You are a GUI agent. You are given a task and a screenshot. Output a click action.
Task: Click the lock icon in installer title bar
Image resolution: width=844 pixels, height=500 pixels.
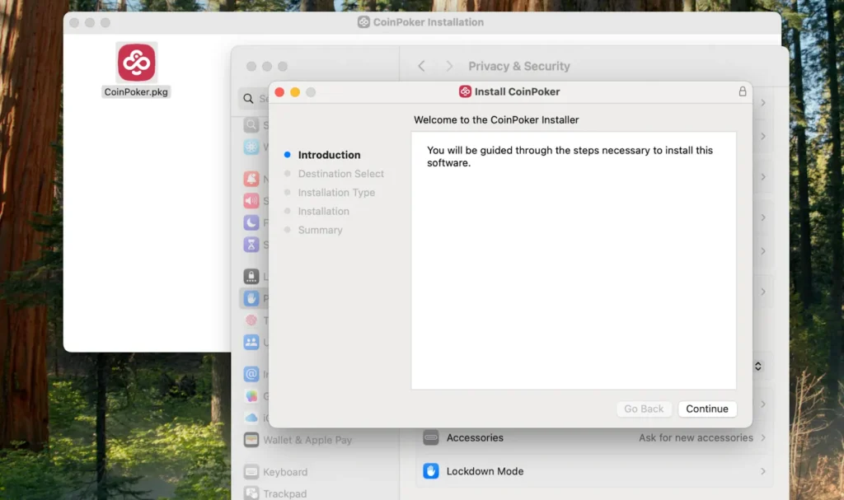(x=742, y=91)
